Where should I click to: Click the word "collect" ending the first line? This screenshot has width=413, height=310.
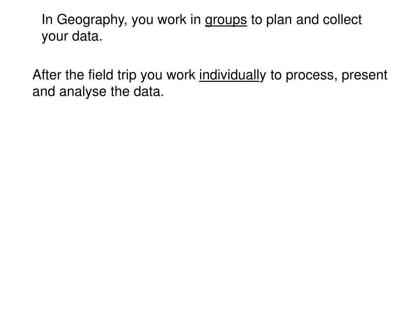tap(342, 19)
